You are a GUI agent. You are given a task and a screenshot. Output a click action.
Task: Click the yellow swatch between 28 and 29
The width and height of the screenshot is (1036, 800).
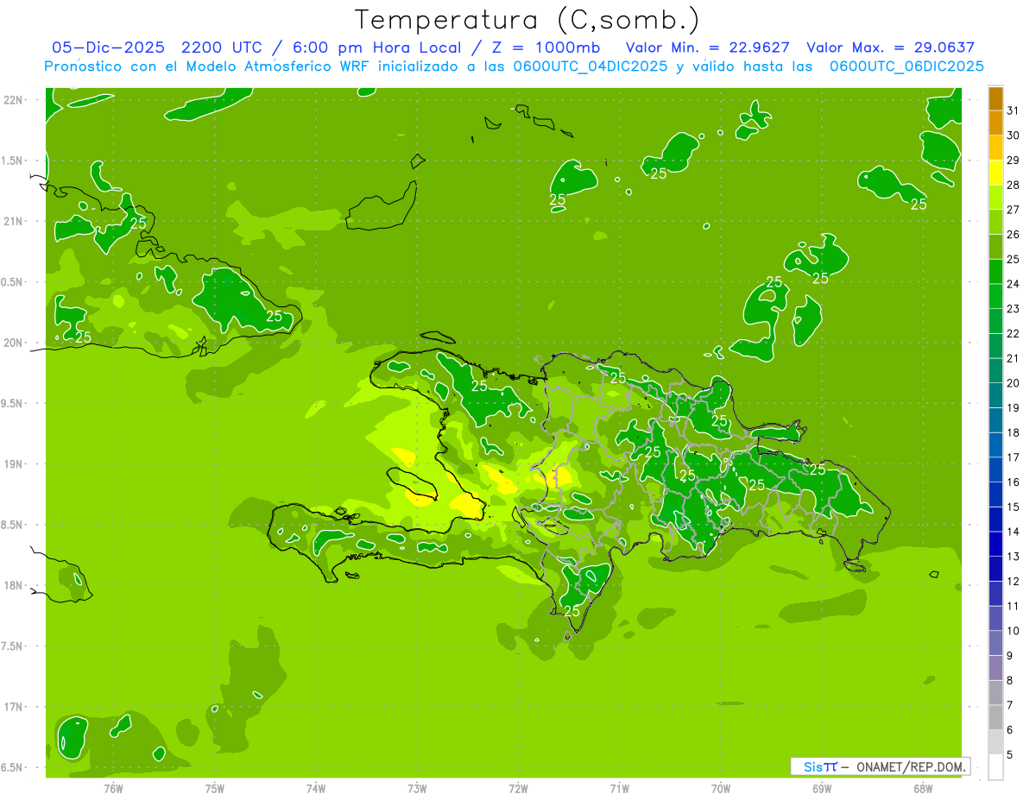(x=995, y=173)
